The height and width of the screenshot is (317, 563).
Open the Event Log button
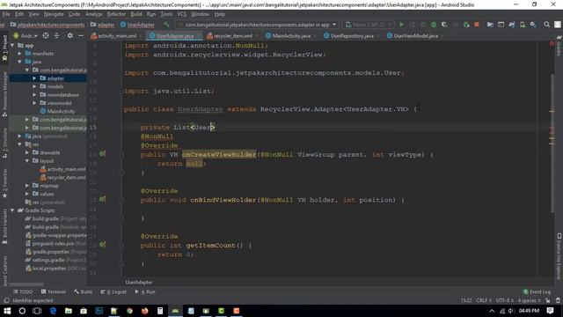[537, 291]
